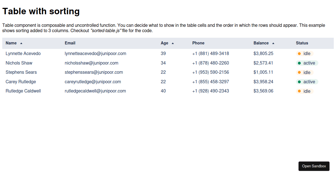Click the sort arrow icon next to Name
The width and height of the screenshot is (336, 176).
click(21, 43)
